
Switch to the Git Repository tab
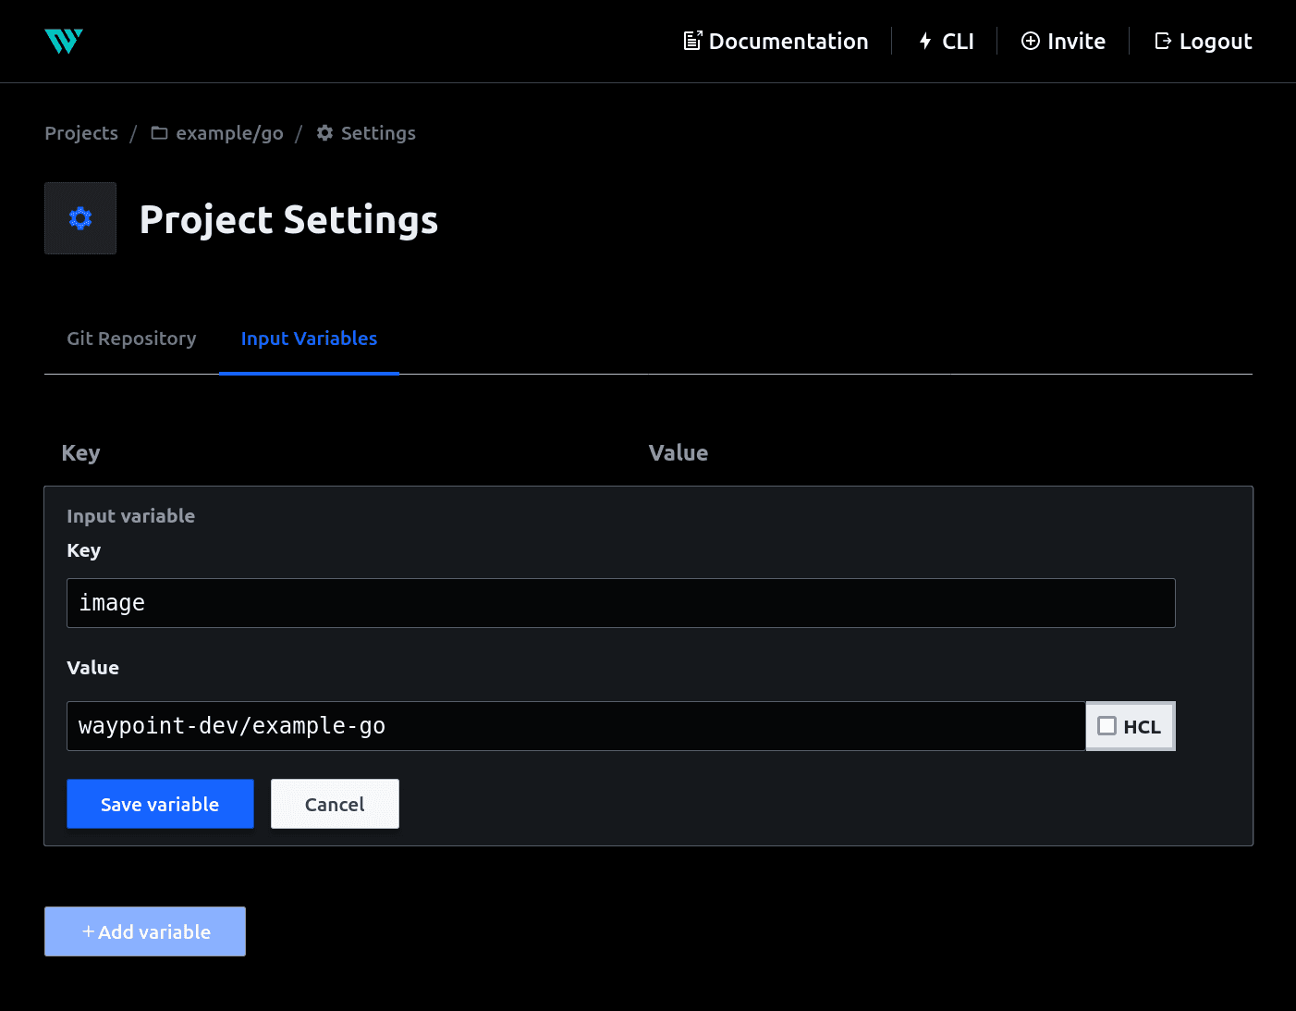131,339
